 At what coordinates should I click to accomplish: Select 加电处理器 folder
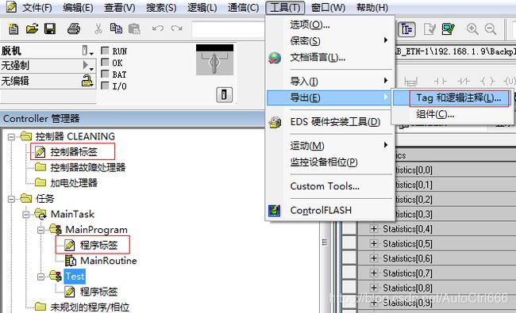(74, 182)
